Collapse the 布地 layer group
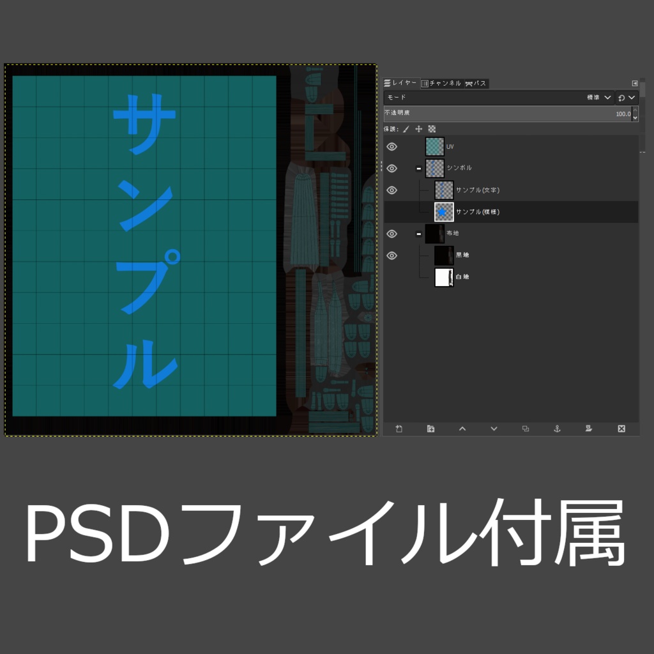 [x=419, y=234]
